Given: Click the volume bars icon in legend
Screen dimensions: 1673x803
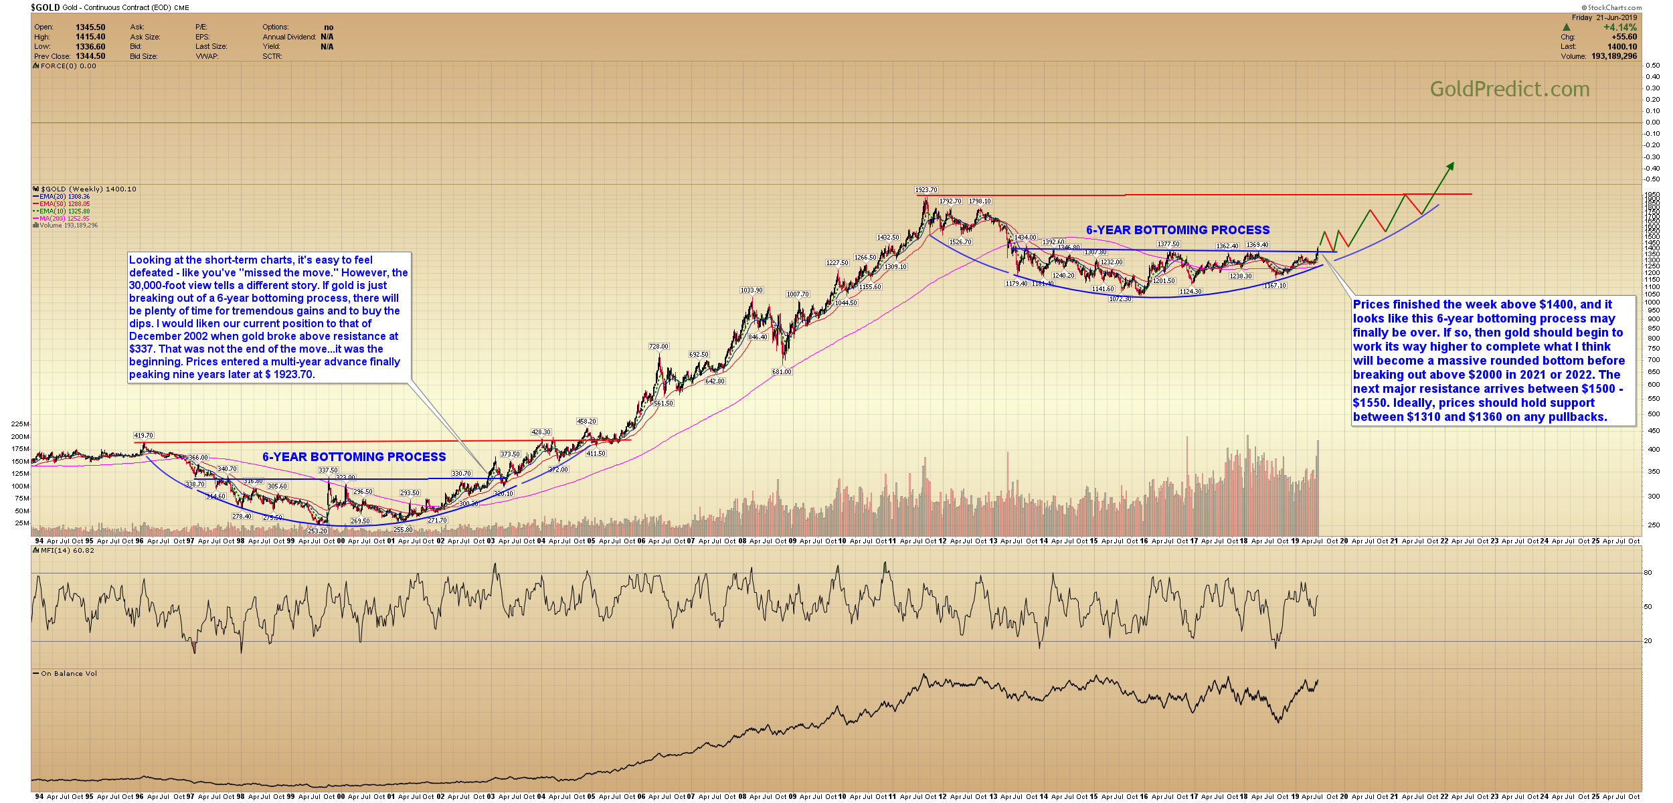Looking at the screenshot, I should (x=35, y=226).
